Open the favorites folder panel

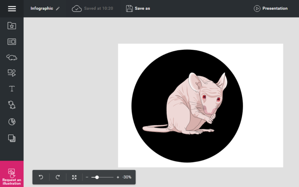tap(12, 26)
